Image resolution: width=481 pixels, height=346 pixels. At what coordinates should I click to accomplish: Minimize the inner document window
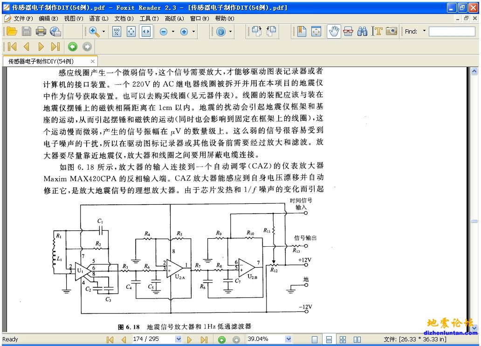tap(458, 19)
